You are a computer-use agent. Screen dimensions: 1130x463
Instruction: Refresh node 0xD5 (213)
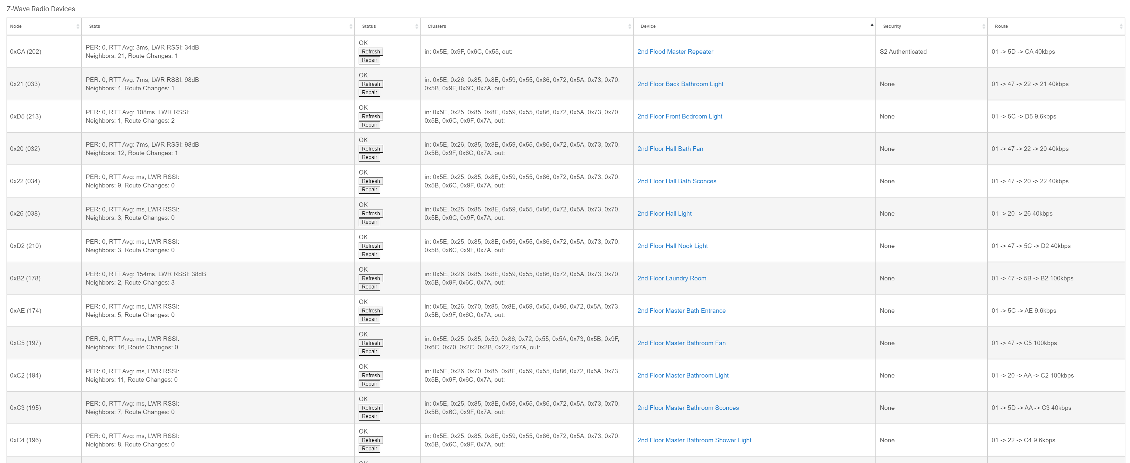[x=371, y=117]
